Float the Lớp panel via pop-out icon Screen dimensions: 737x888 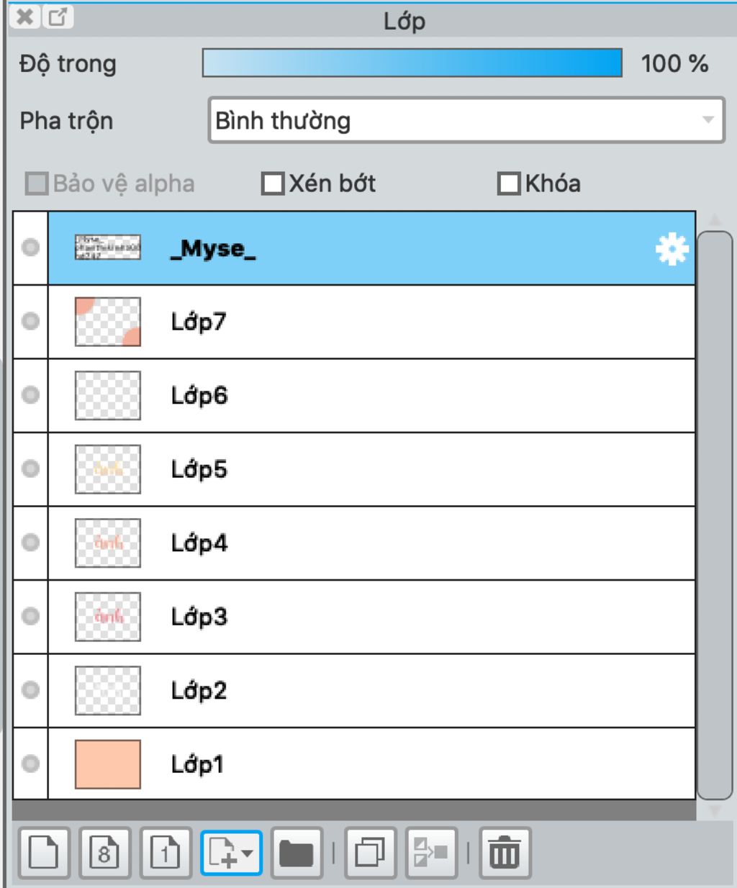click(x=58, y=17)
